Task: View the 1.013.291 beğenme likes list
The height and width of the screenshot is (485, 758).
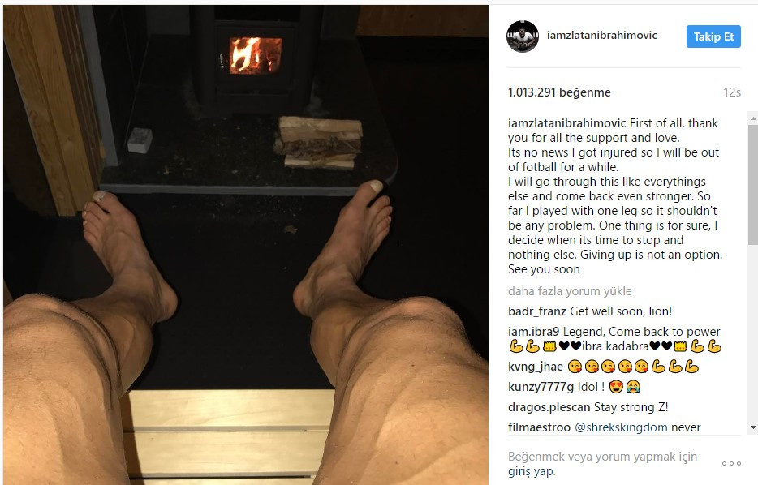Action: tap(559, 92)
